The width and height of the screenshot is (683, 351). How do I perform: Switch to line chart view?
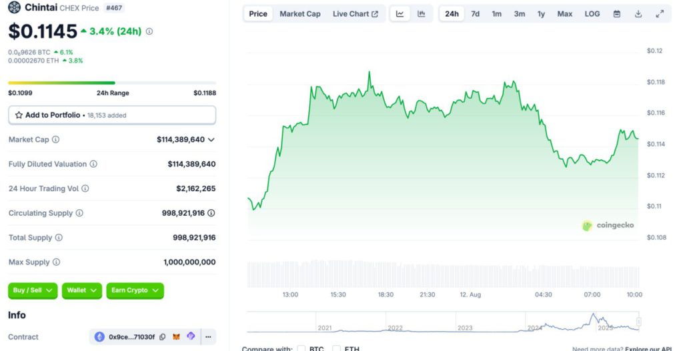click(400, 14)
